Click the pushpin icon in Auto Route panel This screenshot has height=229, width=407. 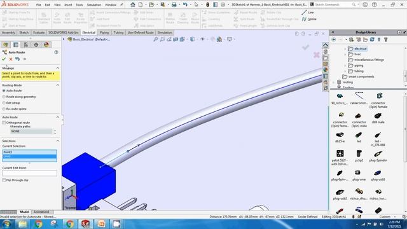coord(24,59)
